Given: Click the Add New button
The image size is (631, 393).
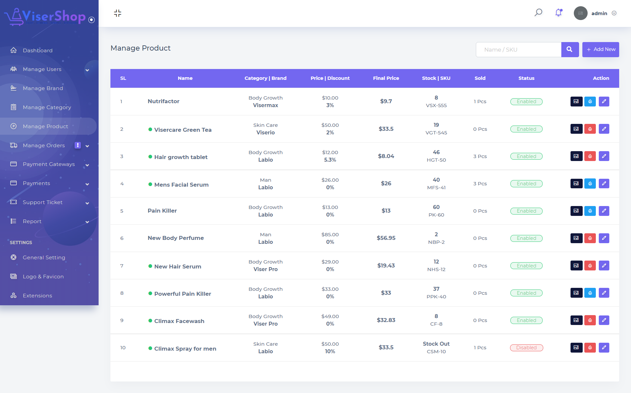Looking at the screenshot, I should coord(600,50).
